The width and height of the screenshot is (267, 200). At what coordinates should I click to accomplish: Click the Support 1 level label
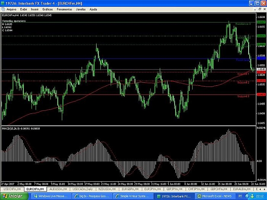[x=243, y=74]
